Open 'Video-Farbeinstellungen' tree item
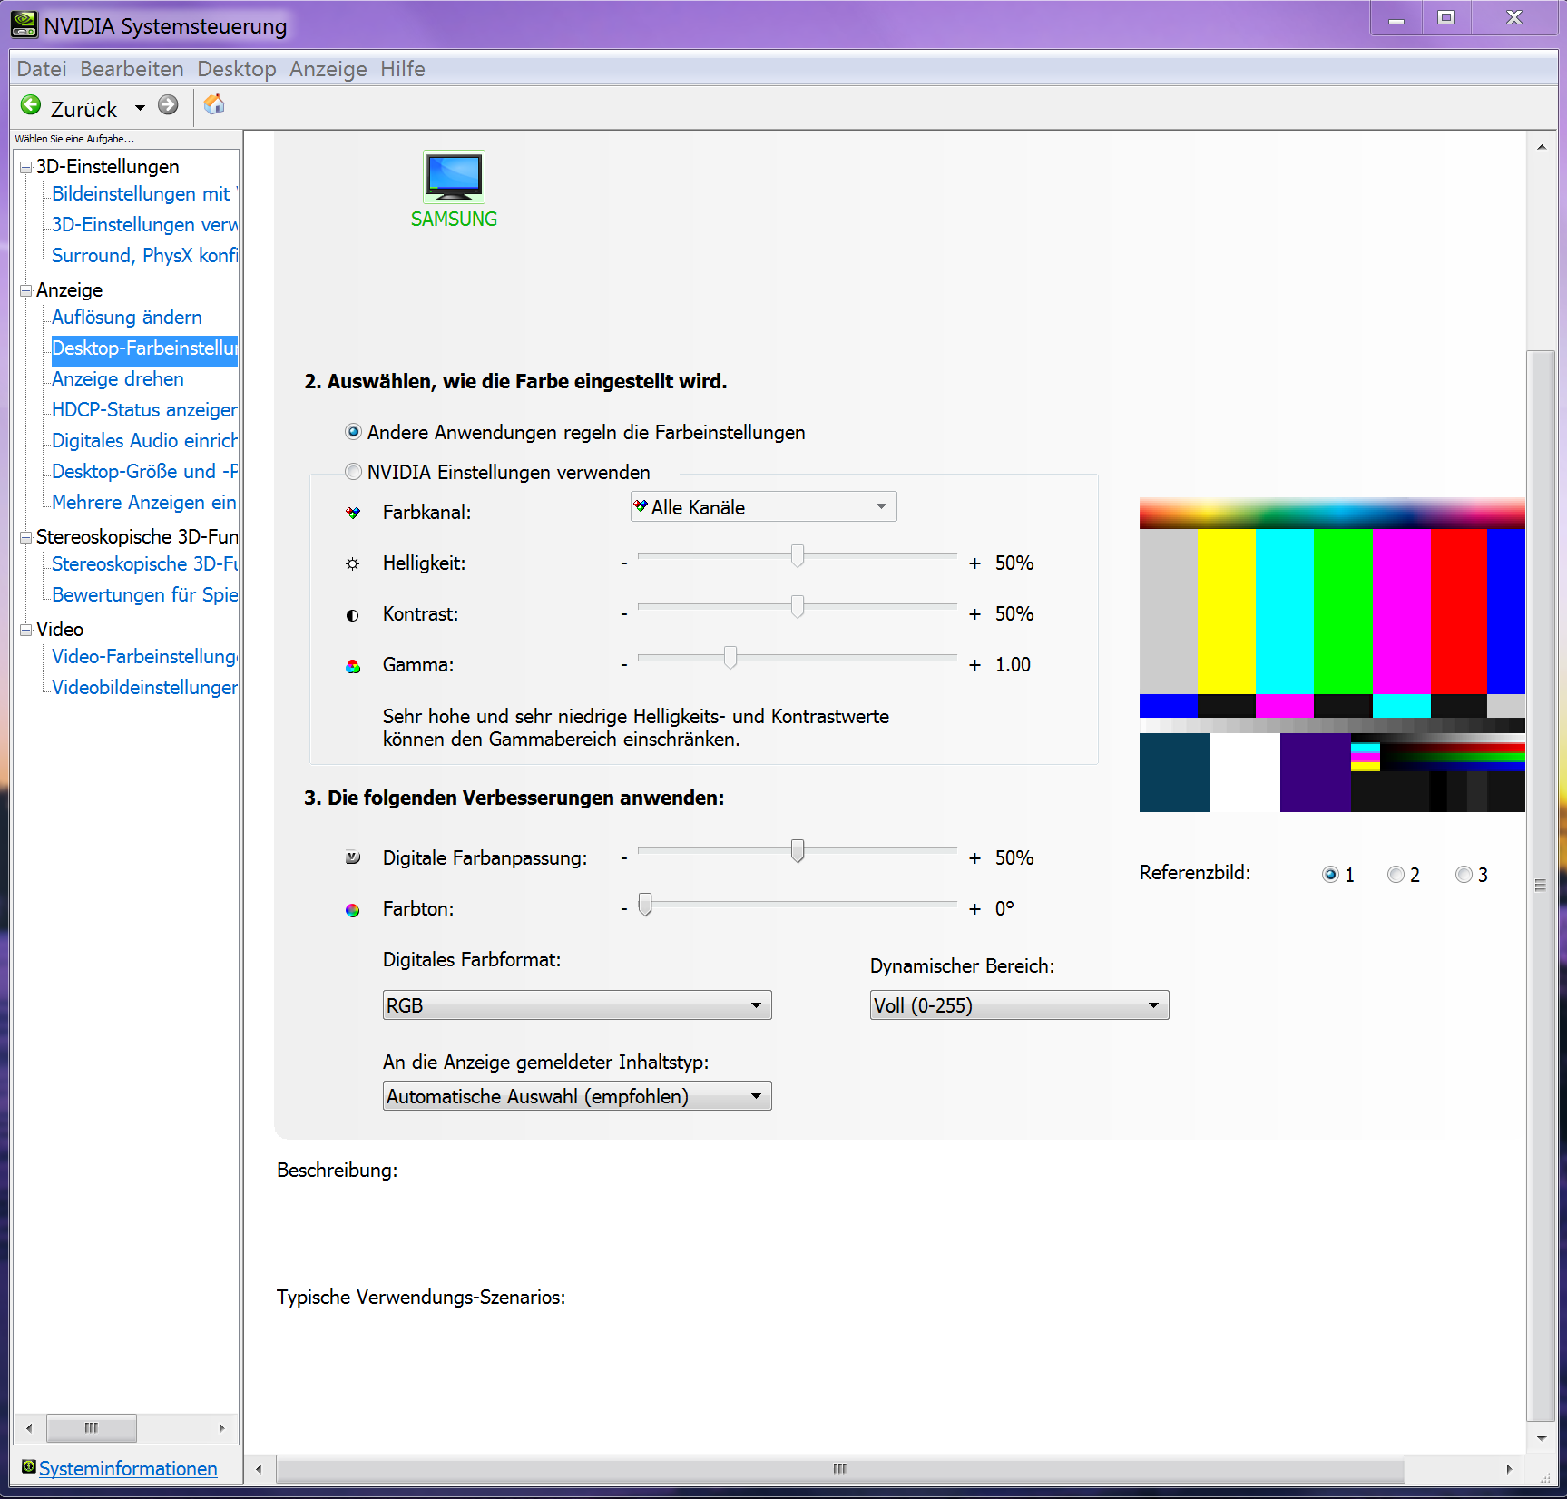 144,657
